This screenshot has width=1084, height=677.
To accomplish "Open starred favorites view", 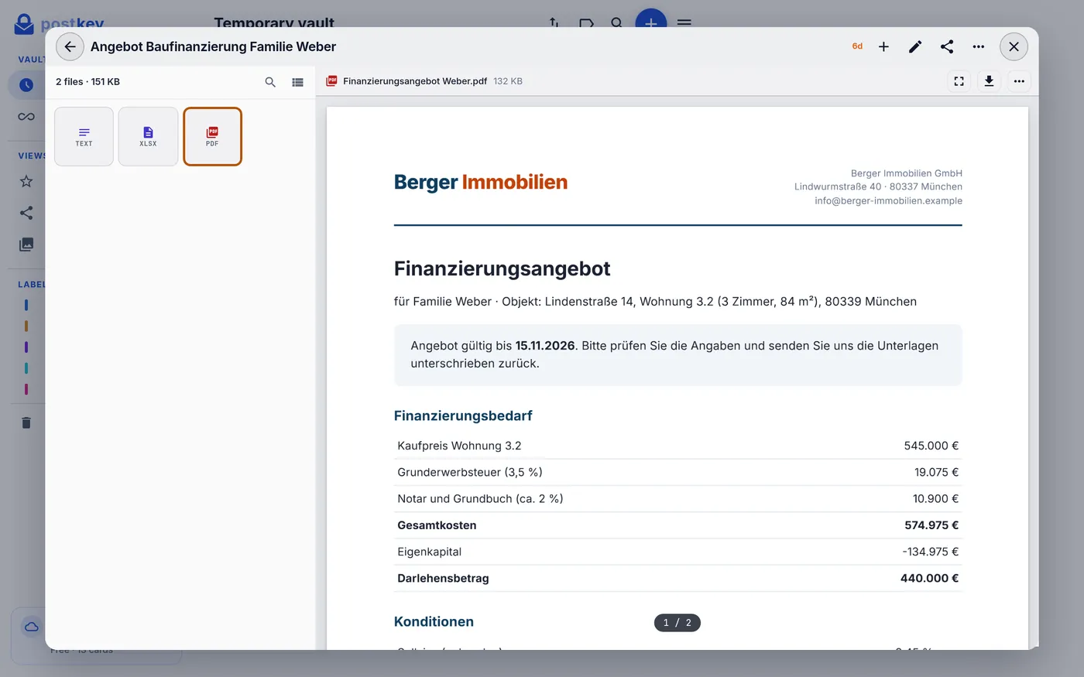I will pos(26,181).
